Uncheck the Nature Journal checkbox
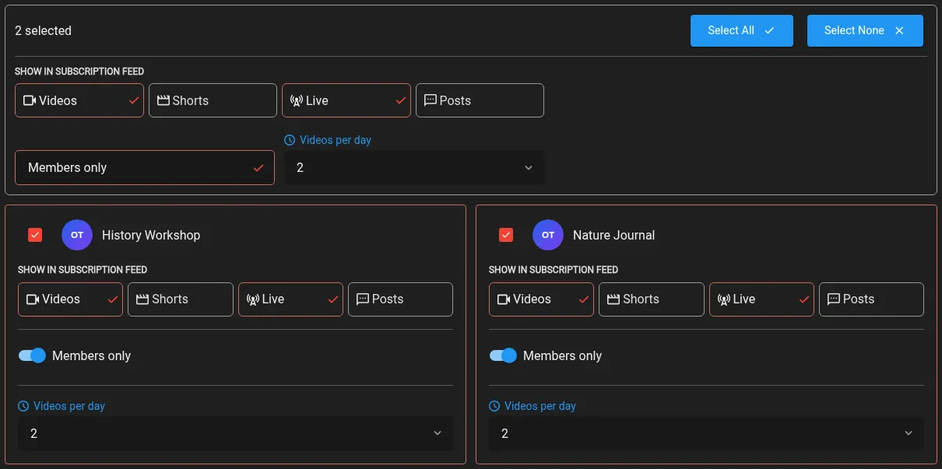Image resolution: width=942 pixels, height=469 pixels. point(506,235)
